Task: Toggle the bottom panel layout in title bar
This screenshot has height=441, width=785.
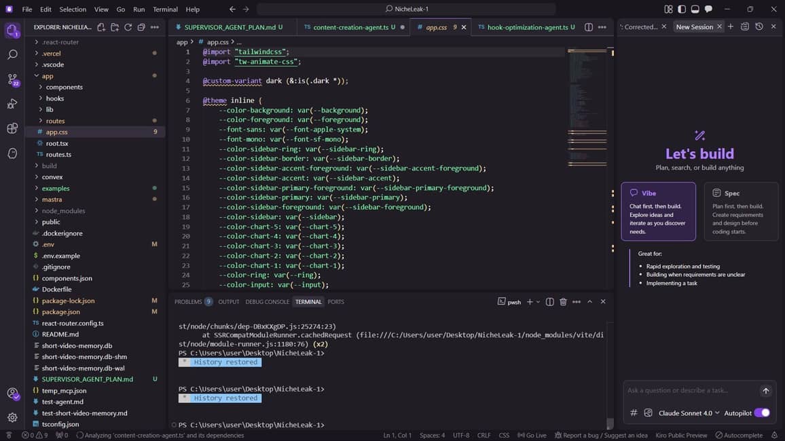Action: point(695,9)
